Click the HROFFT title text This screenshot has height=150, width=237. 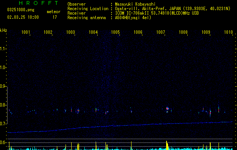coord(39,3)
